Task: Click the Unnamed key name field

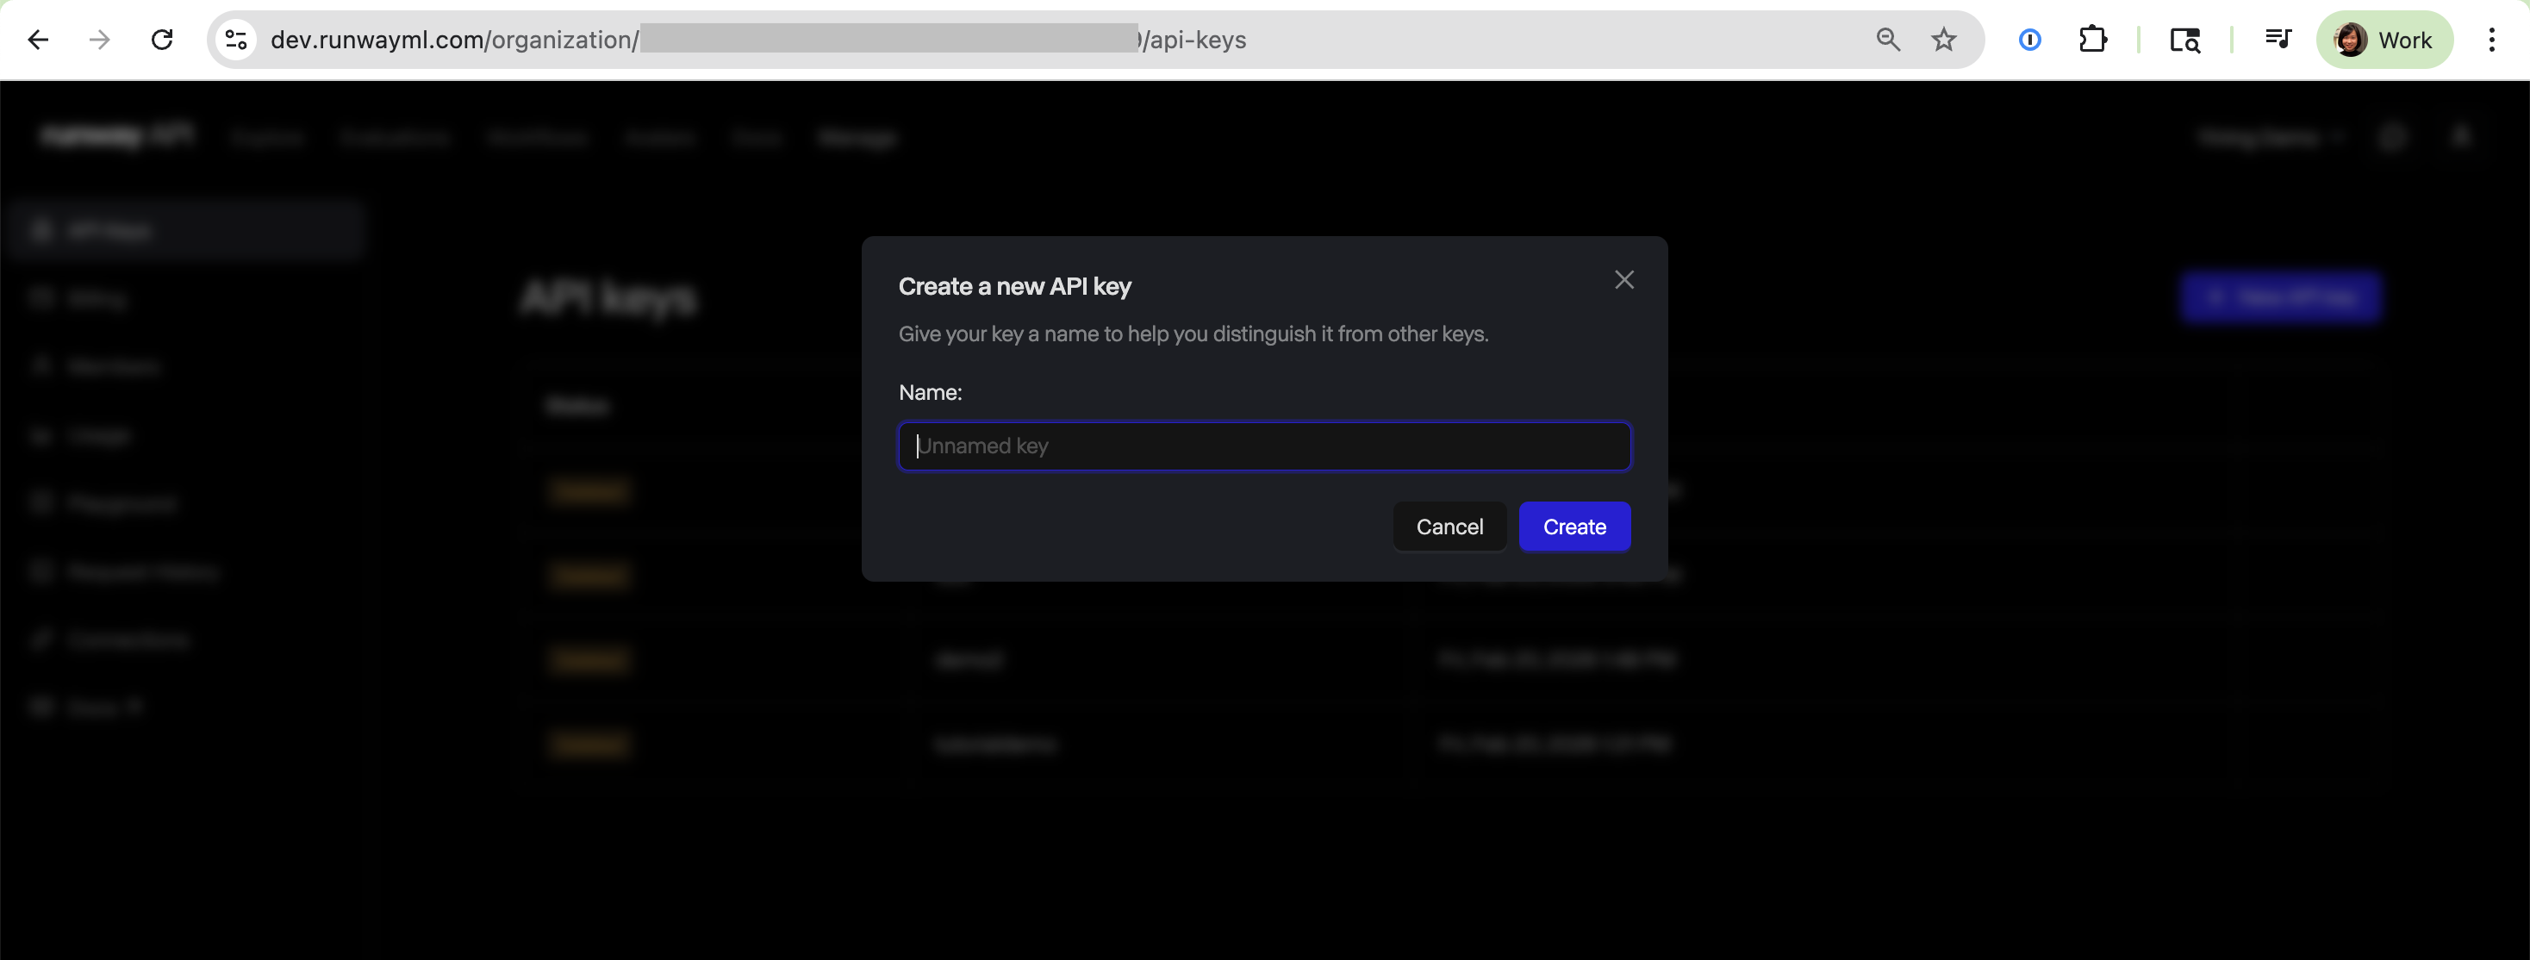Action: tap(1264, 446)
